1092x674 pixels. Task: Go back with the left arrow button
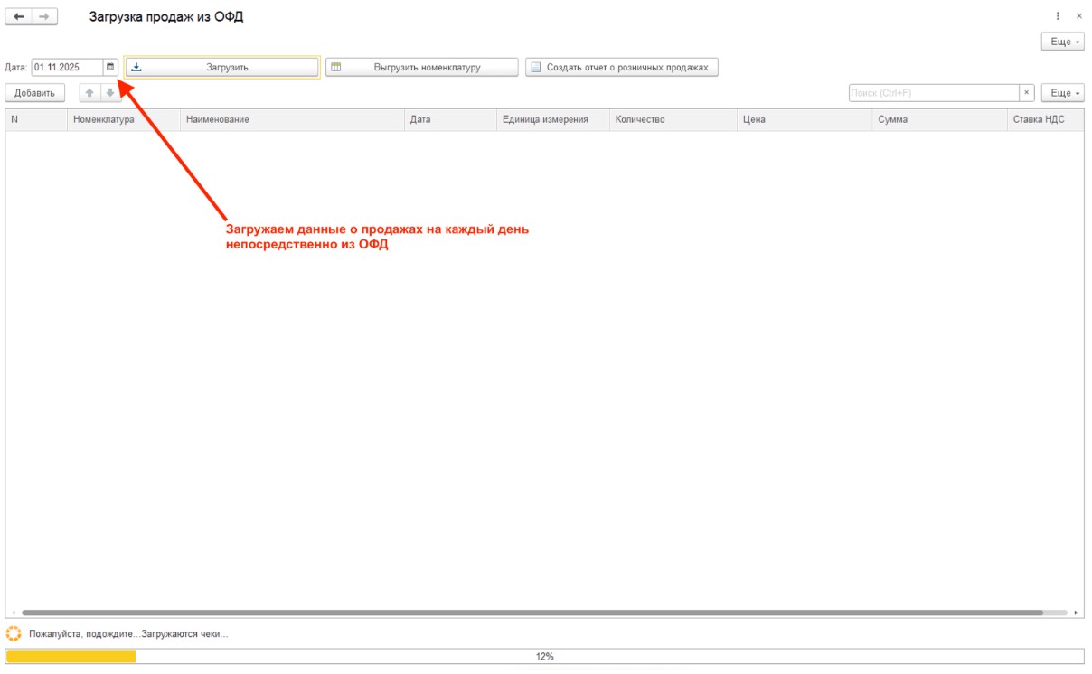(19, 17)
